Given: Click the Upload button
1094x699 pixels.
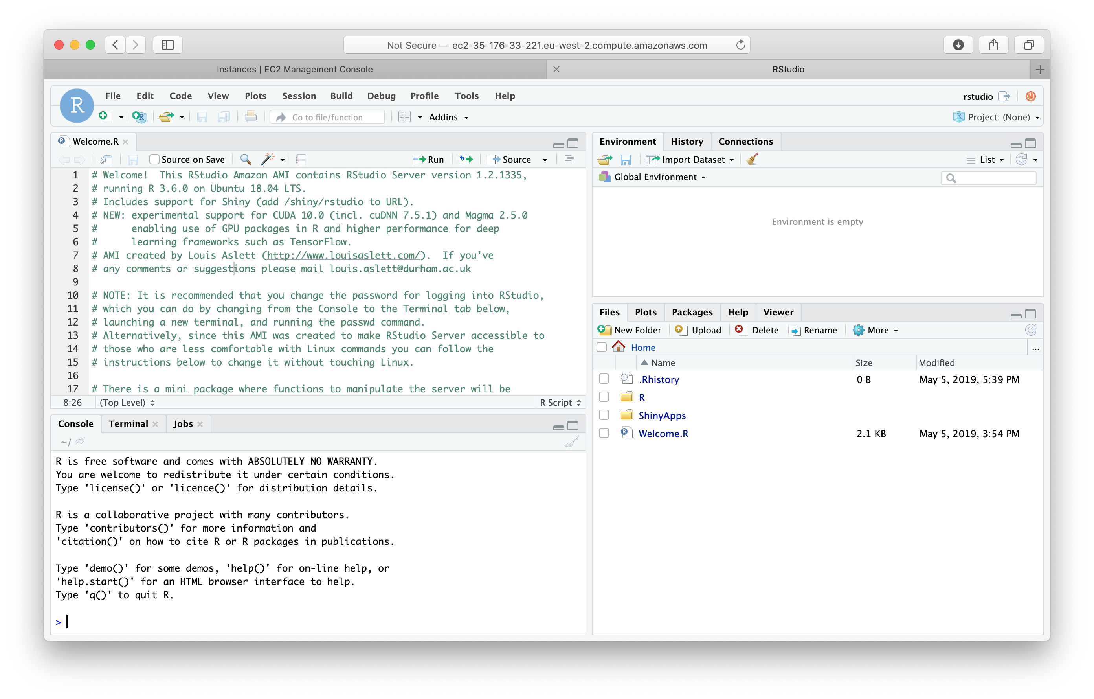Looking at the screenshot, I should coord(698,330).
